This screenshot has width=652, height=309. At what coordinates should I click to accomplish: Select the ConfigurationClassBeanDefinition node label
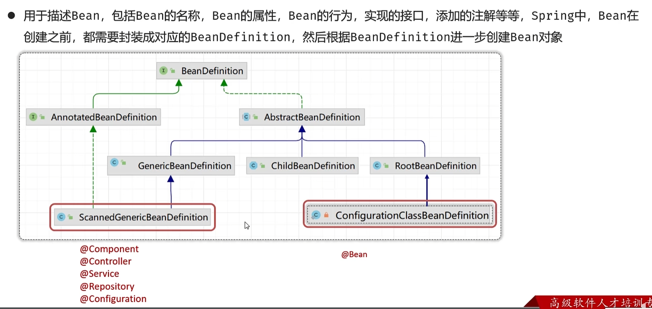coord(412,215)
